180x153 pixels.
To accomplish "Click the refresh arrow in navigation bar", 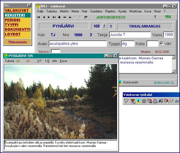I will (86, 17).
